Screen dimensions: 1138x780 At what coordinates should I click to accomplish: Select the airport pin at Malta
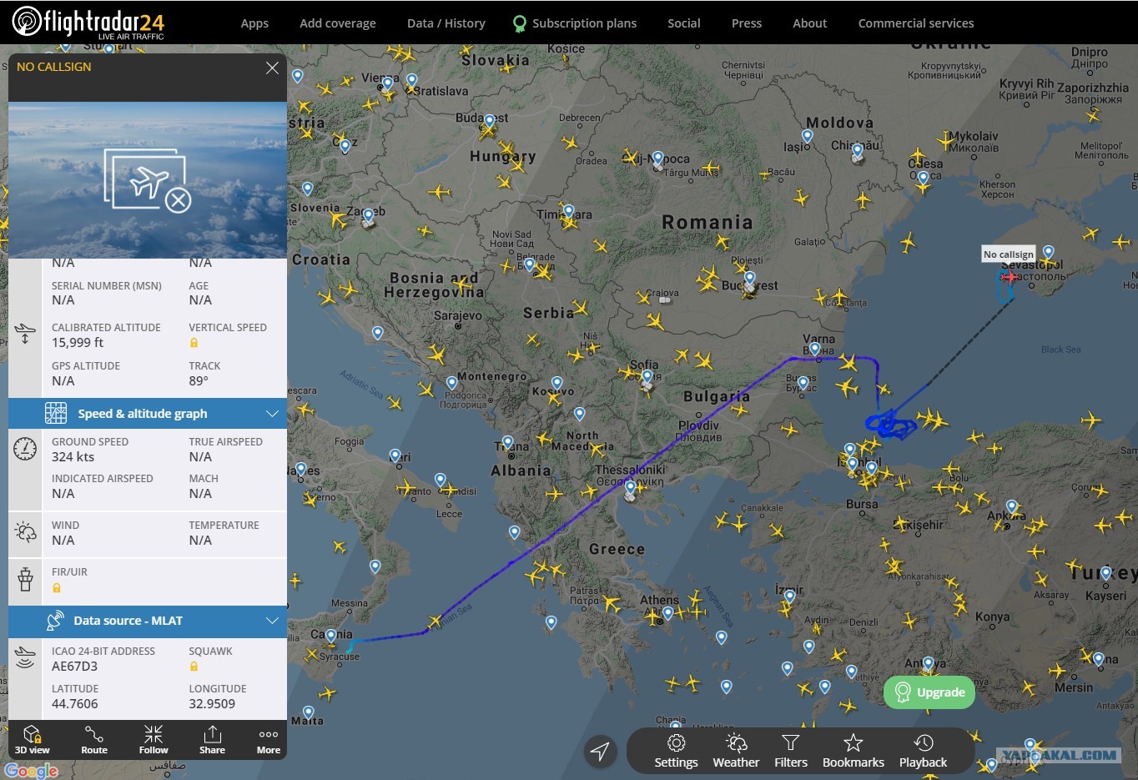coord(308,713)
